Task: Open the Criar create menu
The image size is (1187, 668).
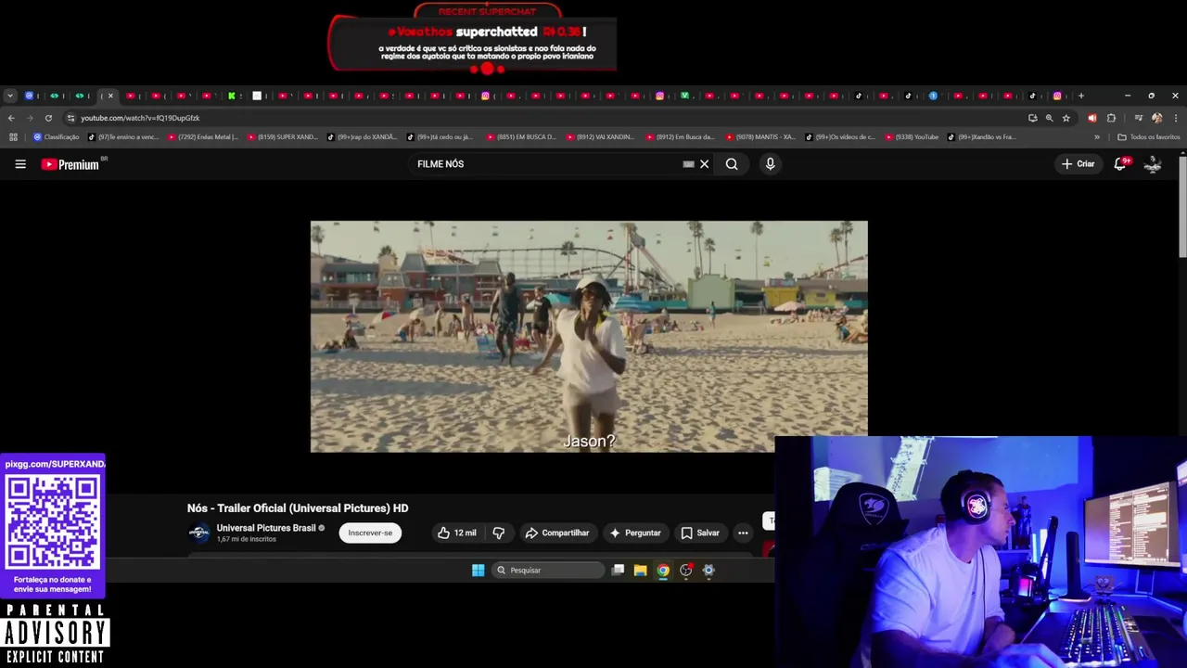Action: click(1078, 164)
